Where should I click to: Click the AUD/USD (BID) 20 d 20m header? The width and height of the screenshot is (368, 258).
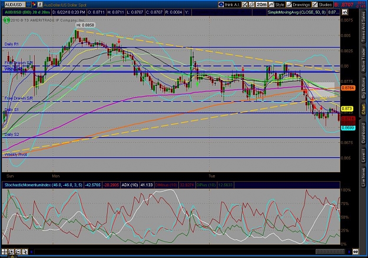pos(27,12)
